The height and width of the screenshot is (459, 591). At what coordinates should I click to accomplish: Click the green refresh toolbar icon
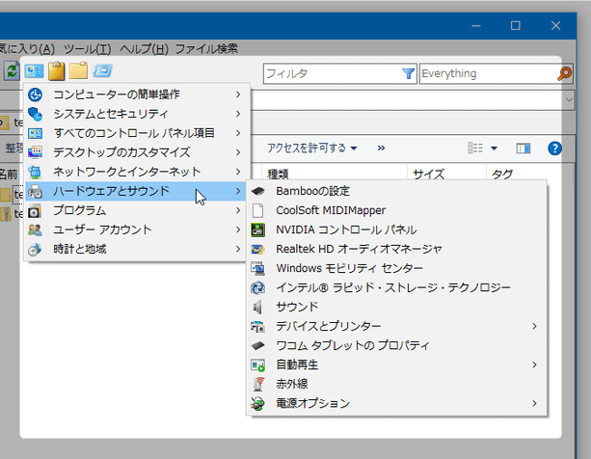[x=12, y=70]
